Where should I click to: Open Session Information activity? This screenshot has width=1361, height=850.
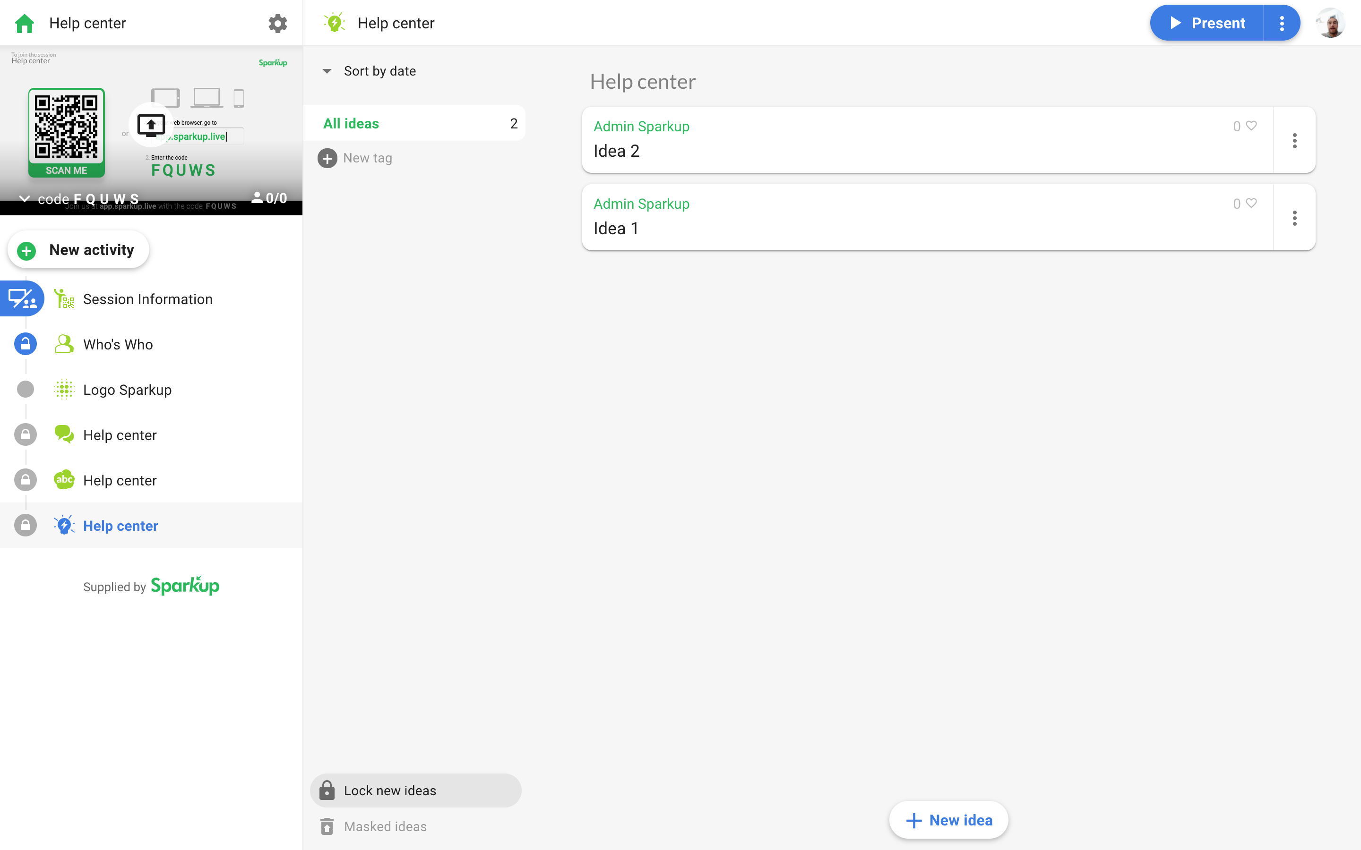(x=148, y=299)
